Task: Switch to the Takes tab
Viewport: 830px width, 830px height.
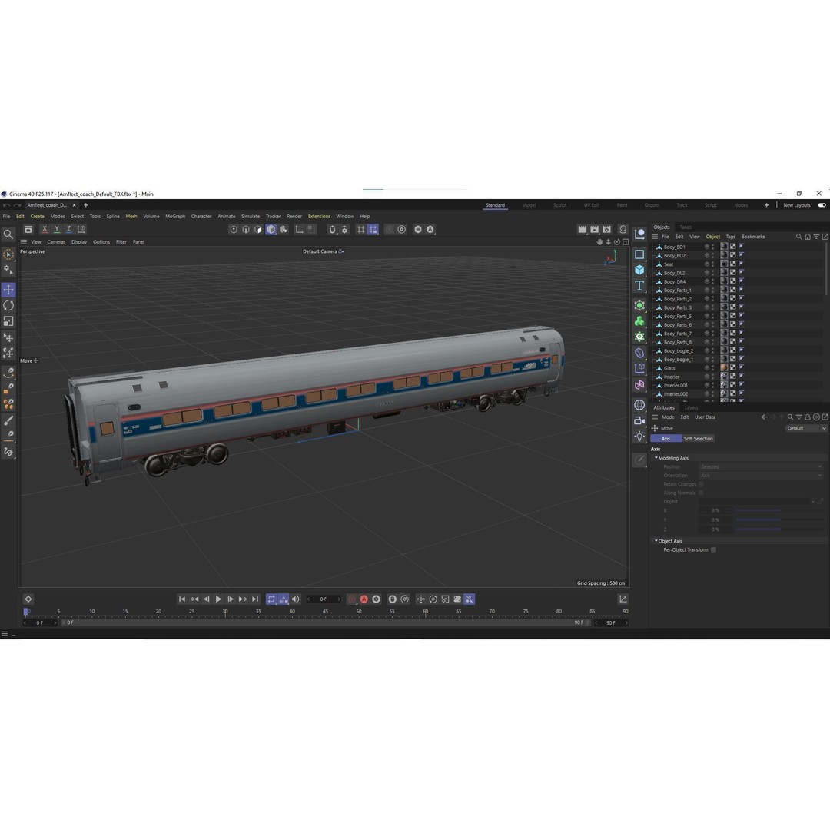Action: (686, 227)
